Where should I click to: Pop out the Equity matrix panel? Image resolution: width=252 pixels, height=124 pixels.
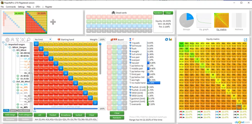coord(246,40)
